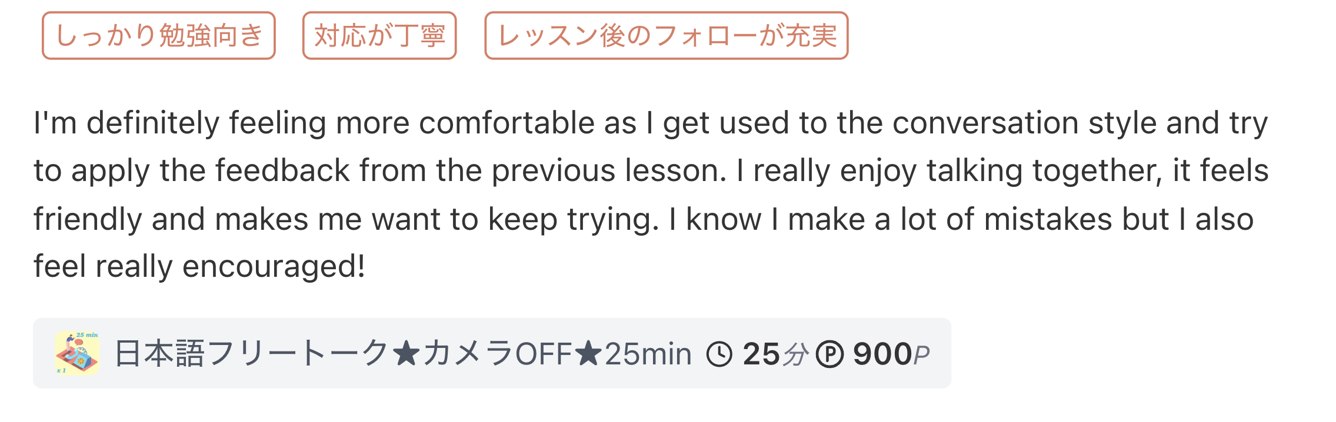Select the レッスン後のフォローが充実 tag

point(666,36)
